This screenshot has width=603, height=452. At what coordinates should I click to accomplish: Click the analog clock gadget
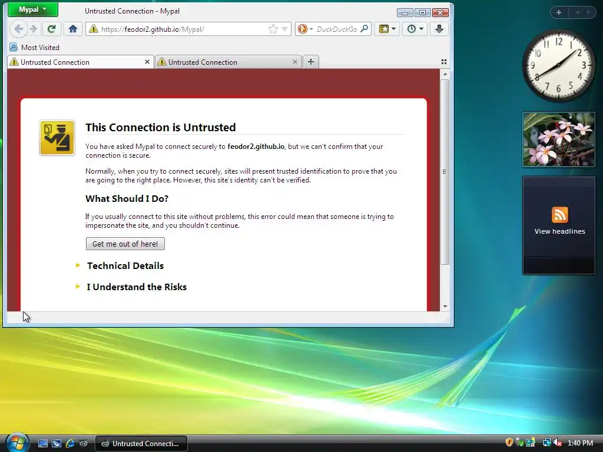pyautogui.click(x=558, y=65)
